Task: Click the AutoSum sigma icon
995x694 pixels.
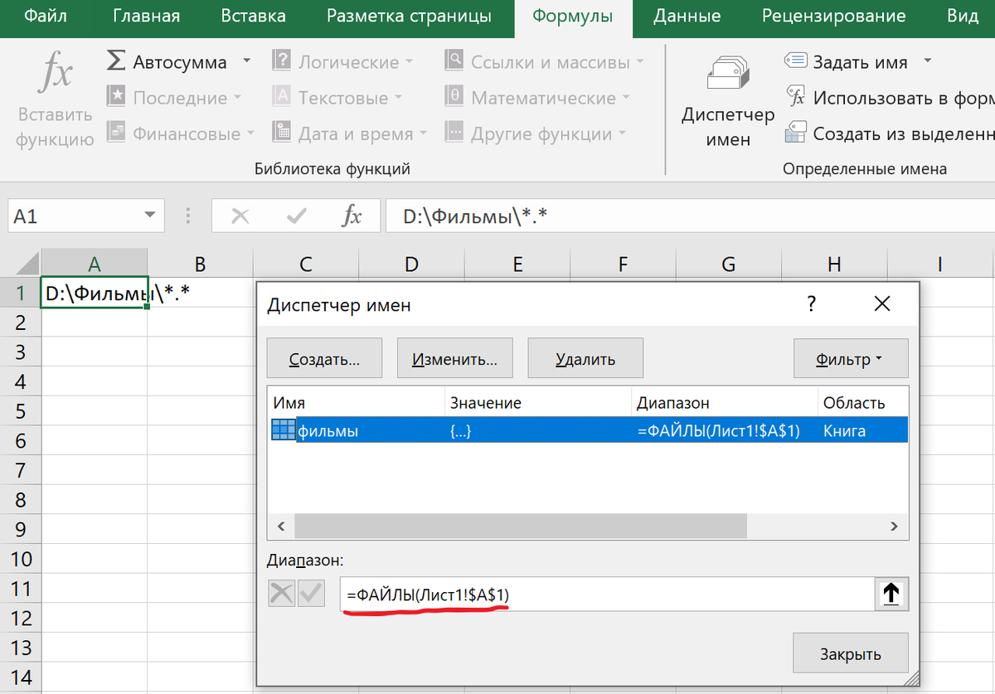Action: click(x=117, y=61)
